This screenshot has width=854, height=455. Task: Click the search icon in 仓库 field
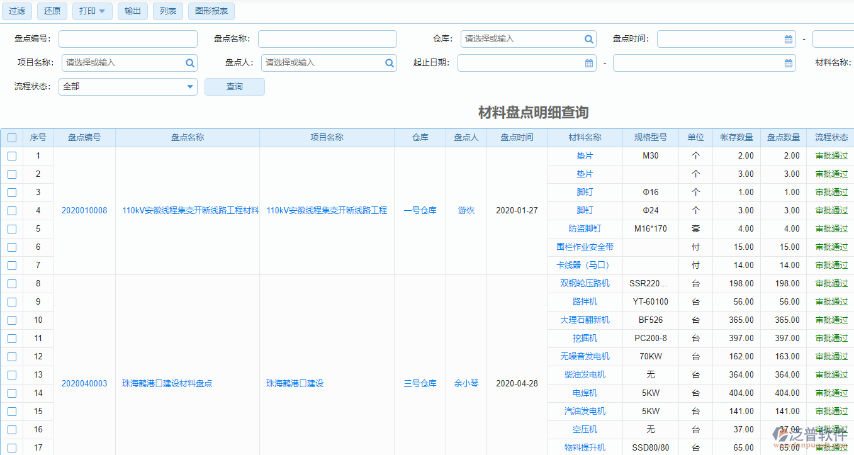(x=589, y=39)
